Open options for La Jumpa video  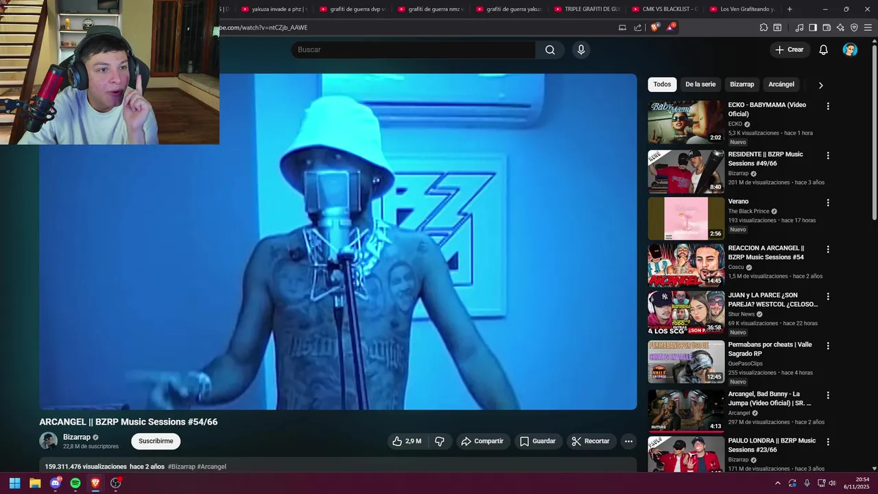click(828, 396)
